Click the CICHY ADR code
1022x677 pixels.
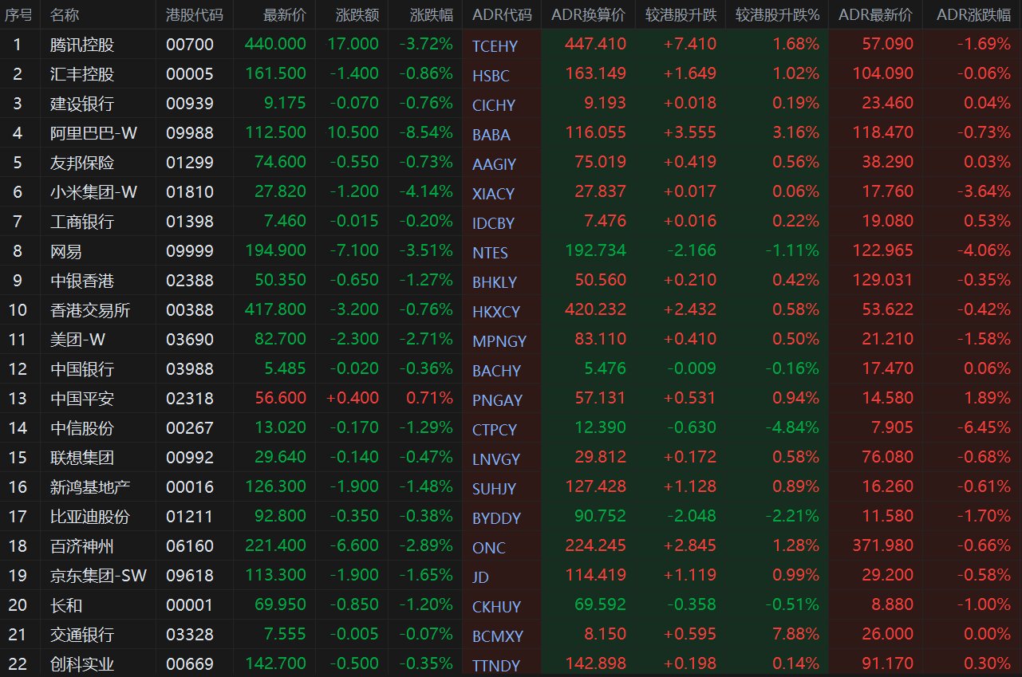tap(494, 105)
